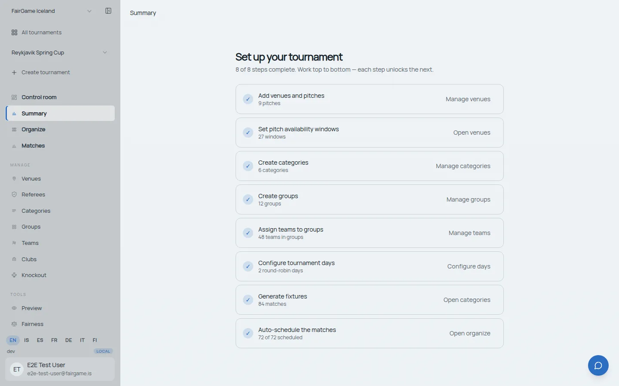Click the Control room icon
Screen dimensions: 619x386
tap(14, 97)
